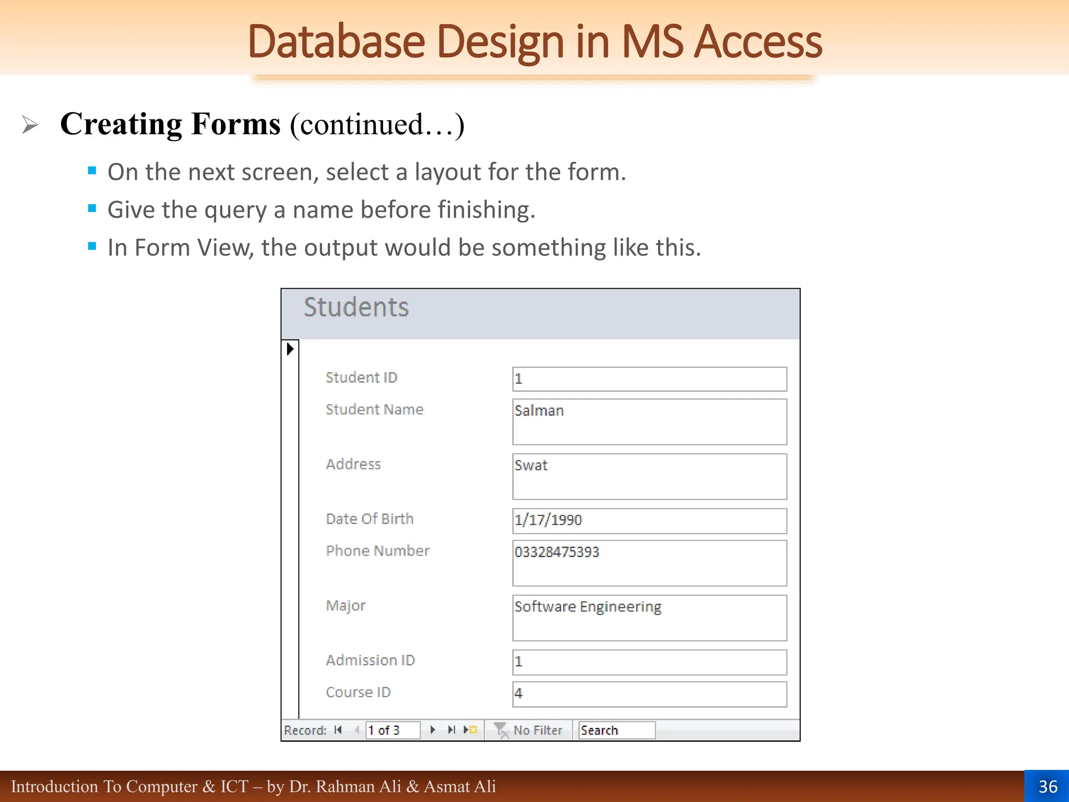Click the Student Name field containing Salman
The height and width of the screenshot is (802, 1069).
click(649, 422)
